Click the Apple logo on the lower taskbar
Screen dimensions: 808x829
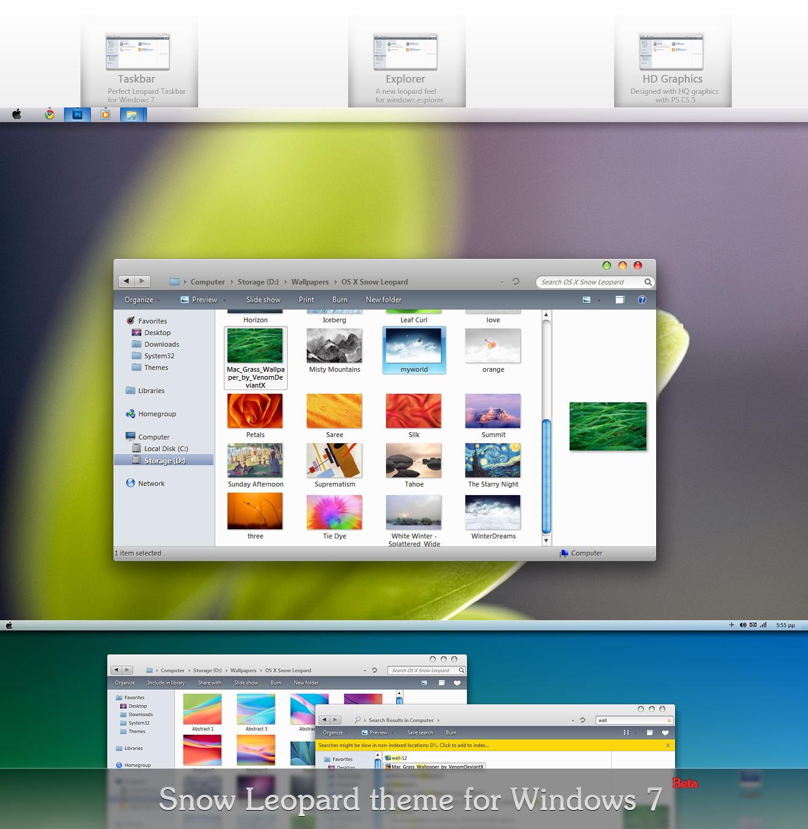pyautogui.click(x=9, y=625)
